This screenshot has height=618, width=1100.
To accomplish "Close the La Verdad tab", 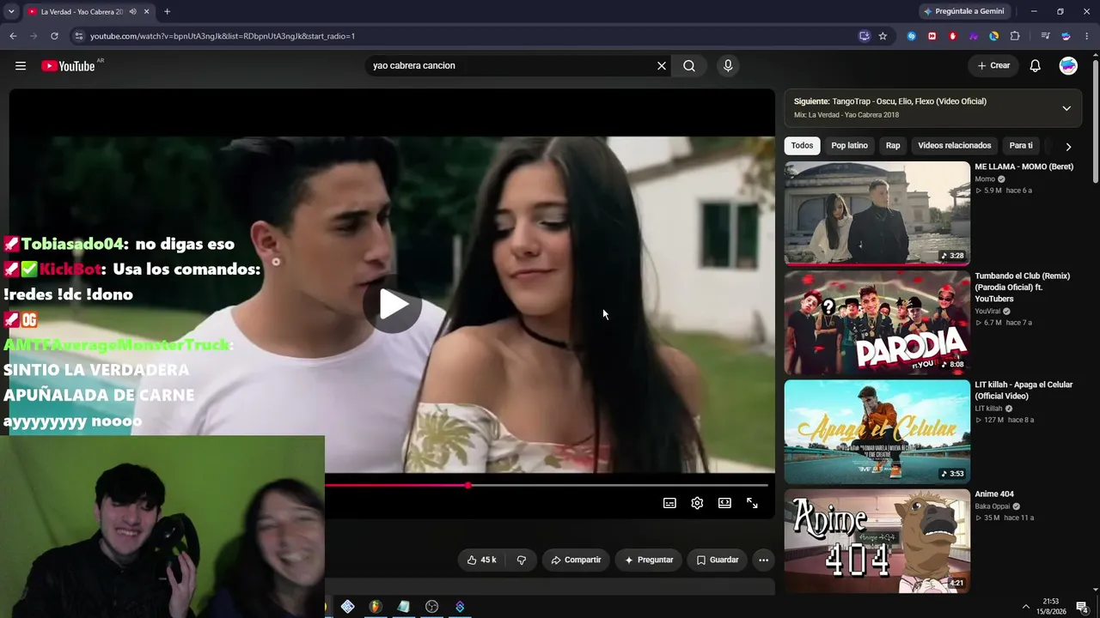I will pyautogui.click(x=147, y=12).
